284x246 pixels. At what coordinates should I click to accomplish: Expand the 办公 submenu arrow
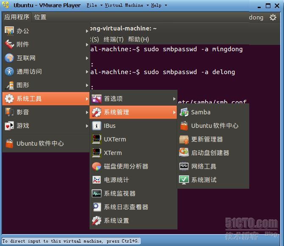(87, 31)
